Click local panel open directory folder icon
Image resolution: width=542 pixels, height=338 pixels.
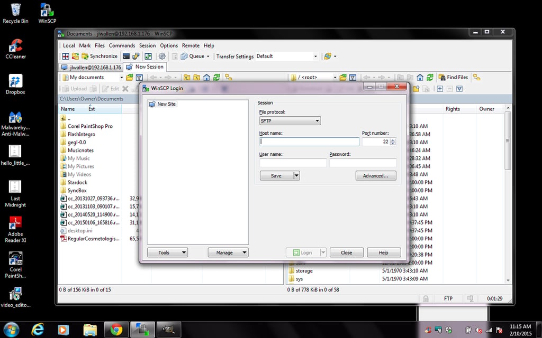130,77
